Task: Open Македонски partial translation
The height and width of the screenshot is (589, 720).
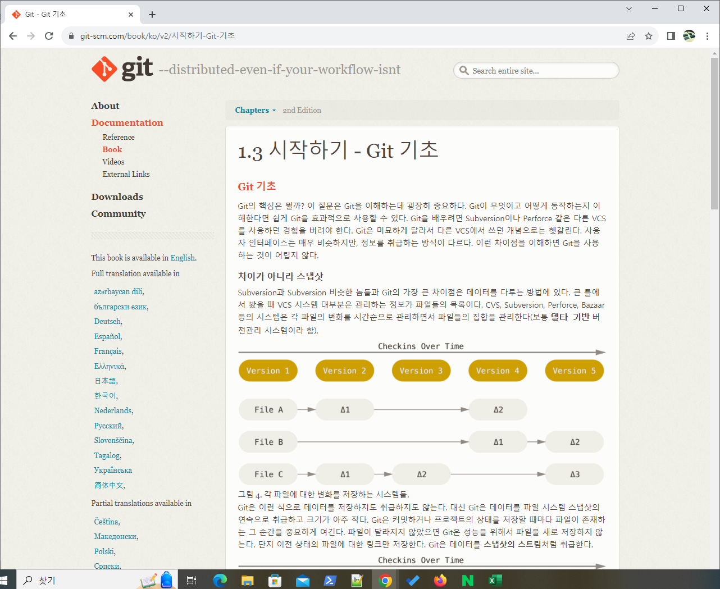Action: click(x=115, y=536)
